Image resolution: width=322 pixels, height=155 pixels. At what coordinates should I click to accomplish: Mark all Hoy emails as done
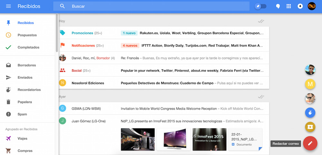coord(261,21)
